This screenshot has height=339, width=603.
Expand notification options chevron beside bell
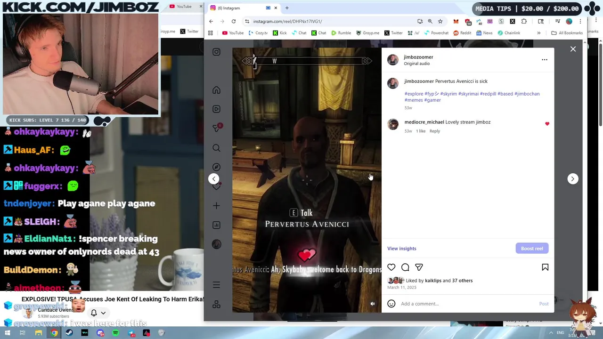[x=103, y=313]
